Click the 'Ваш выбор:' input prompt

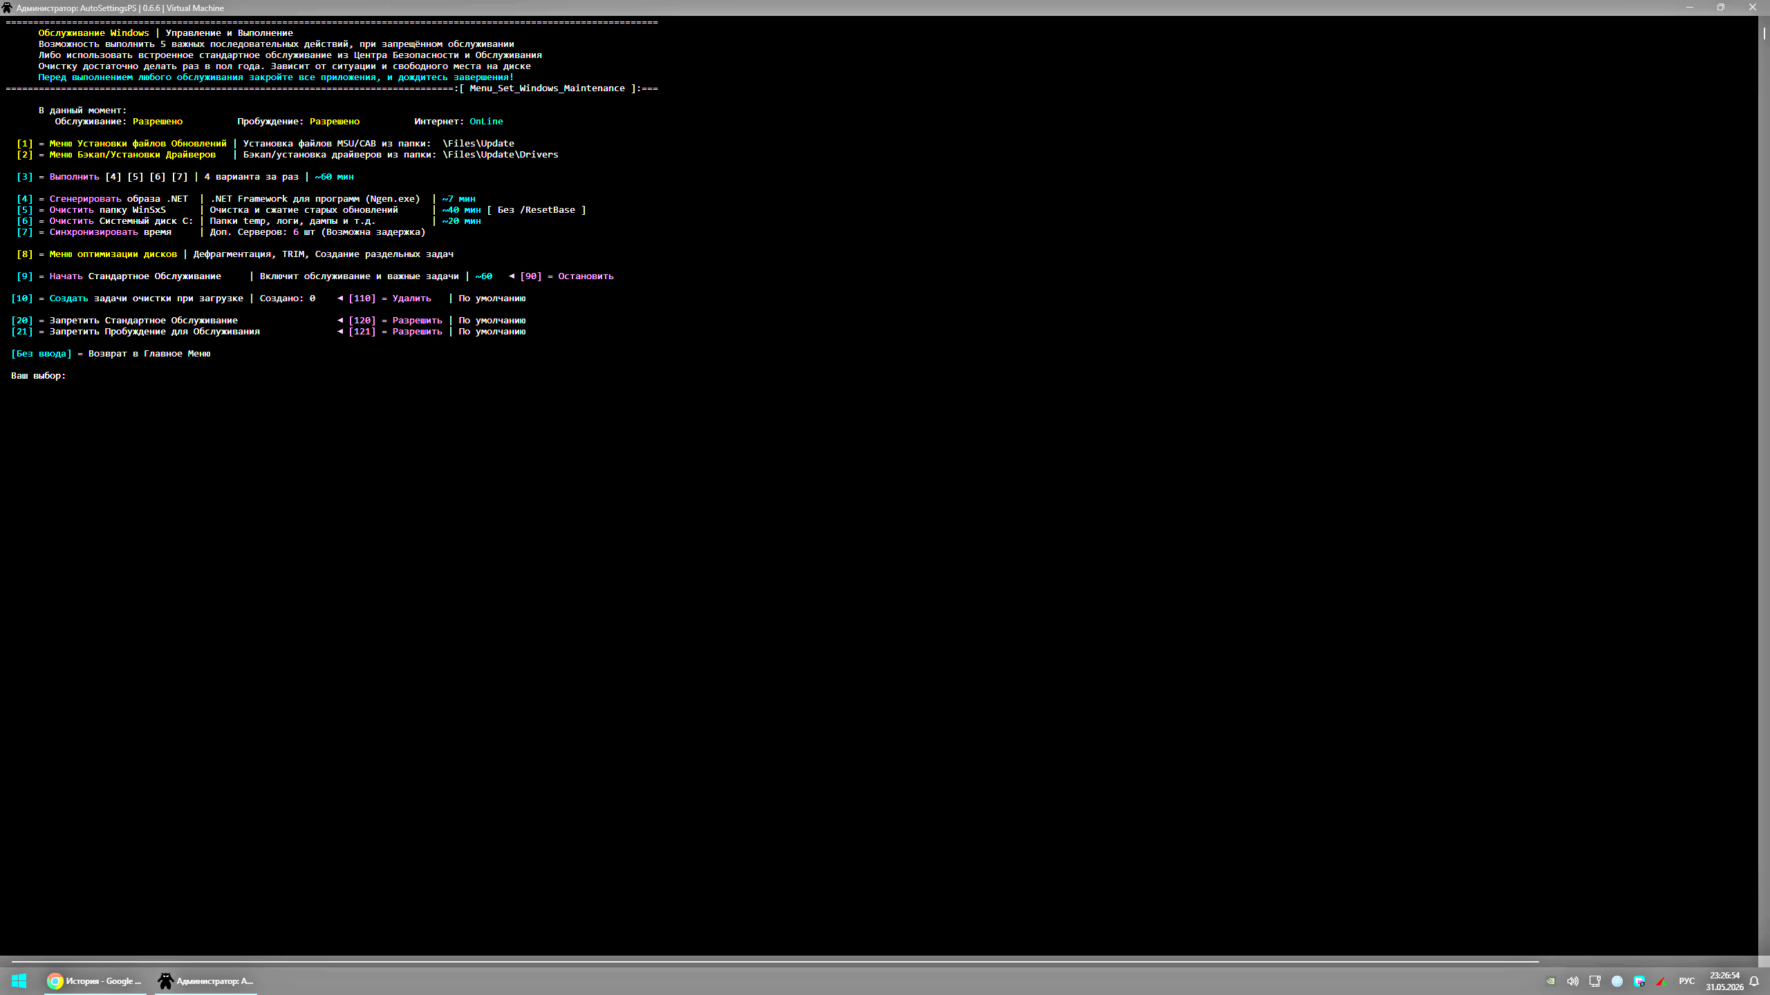click(38, 375)
